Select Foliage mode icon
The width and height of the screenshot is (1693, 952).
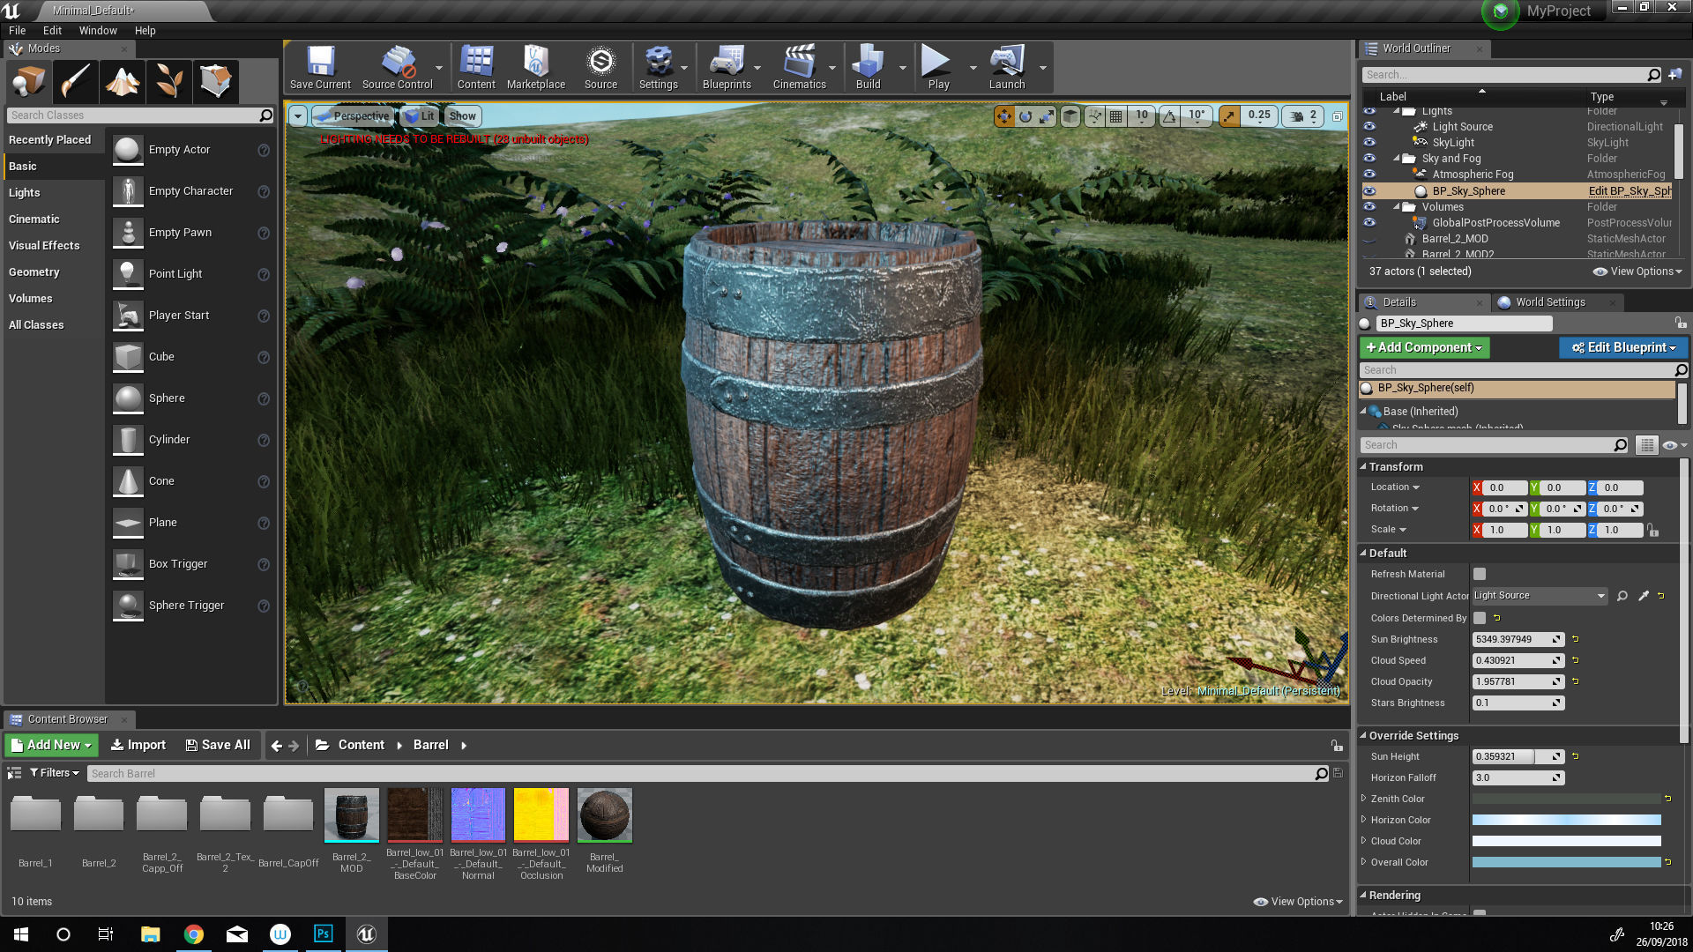point(169,82)
